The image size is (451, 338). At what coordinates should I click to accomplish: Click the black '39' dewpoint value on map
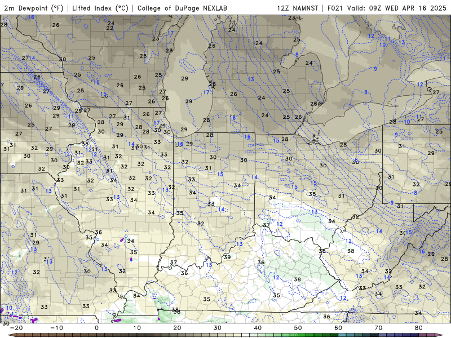[227, 257]
